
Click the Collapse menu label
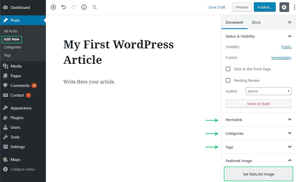(23, 169)
